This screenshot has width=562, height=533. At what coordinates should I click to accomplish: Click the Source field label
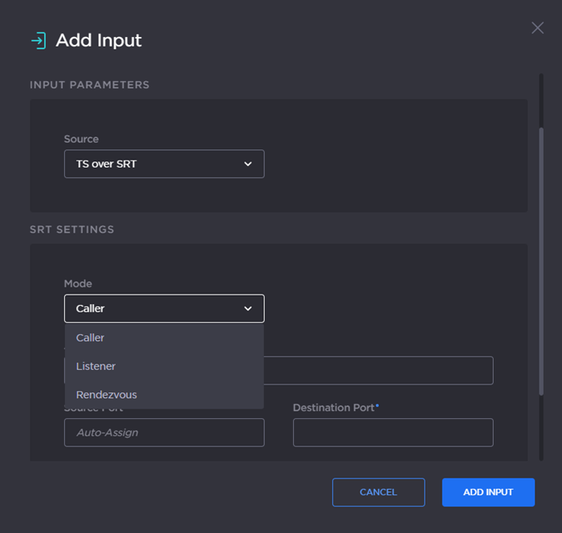81,139
